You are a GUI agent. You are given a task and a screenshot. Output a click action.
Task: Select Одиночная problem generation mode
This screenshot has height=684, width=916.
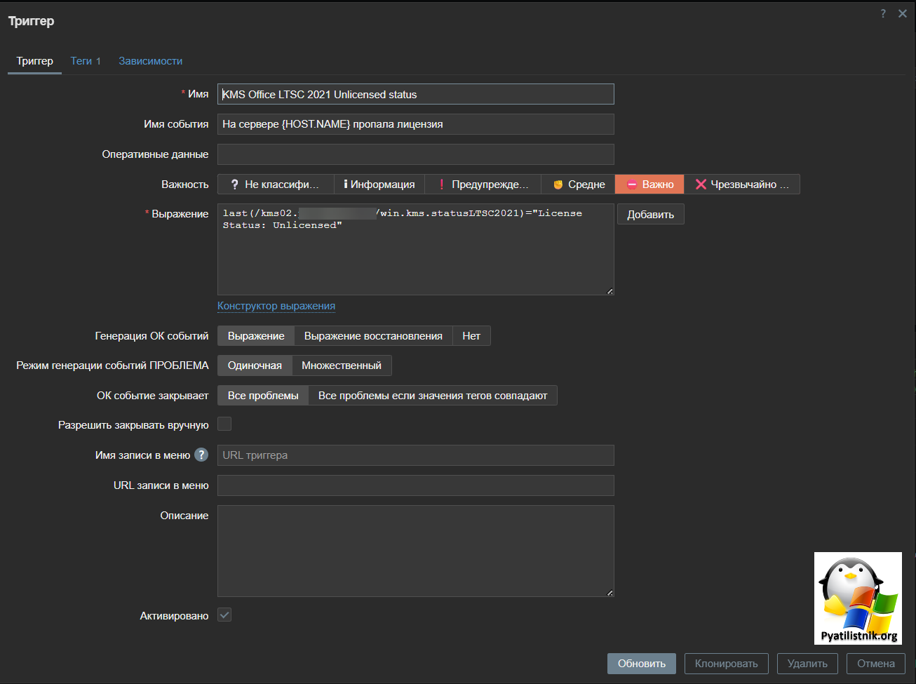click(x=255, y=366)
